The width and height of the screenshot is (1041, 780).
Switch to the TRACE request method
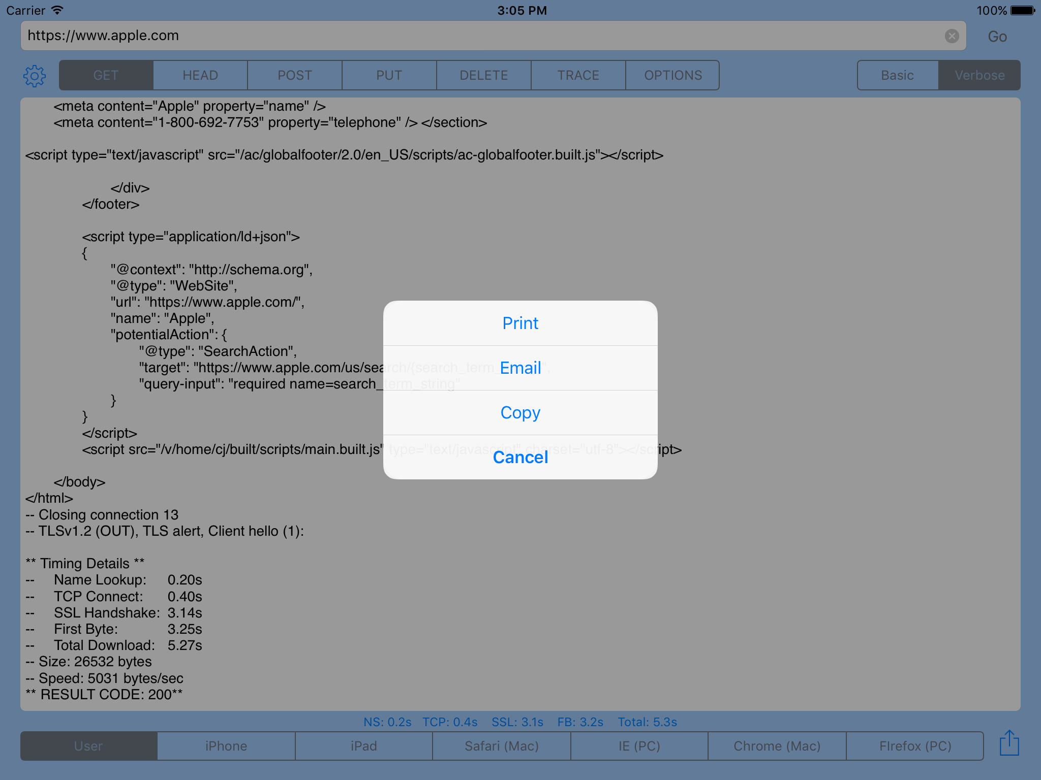point(578,75)
